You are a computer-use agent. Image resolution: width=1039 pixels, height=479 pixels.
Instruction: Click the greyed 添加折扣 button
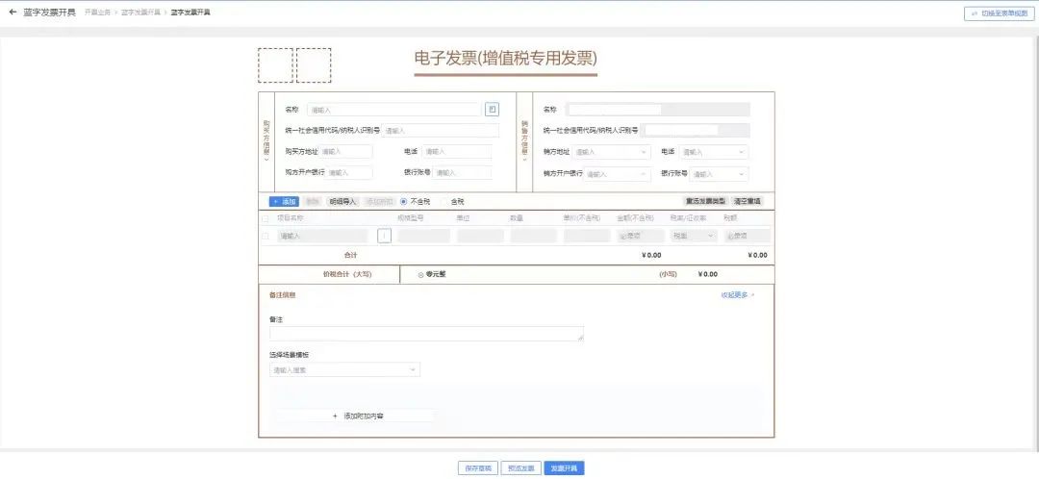[379, 201]
